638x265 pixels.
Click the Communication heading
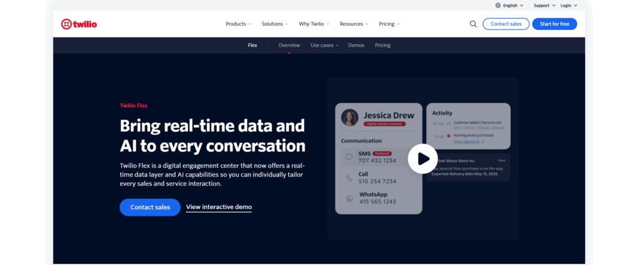pyautogui.click(x=361, y=141)
